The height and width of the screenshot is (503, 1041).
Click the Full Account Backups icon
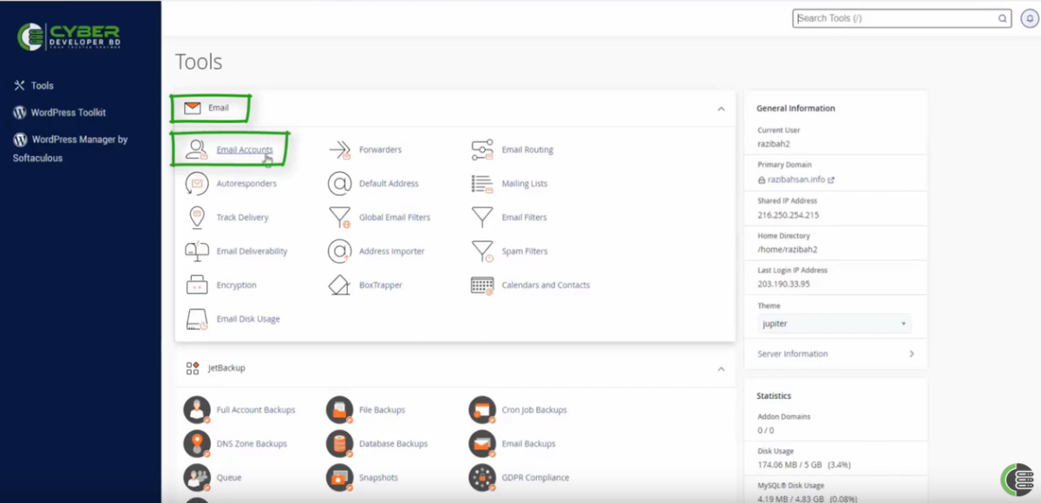click(257, 409)
